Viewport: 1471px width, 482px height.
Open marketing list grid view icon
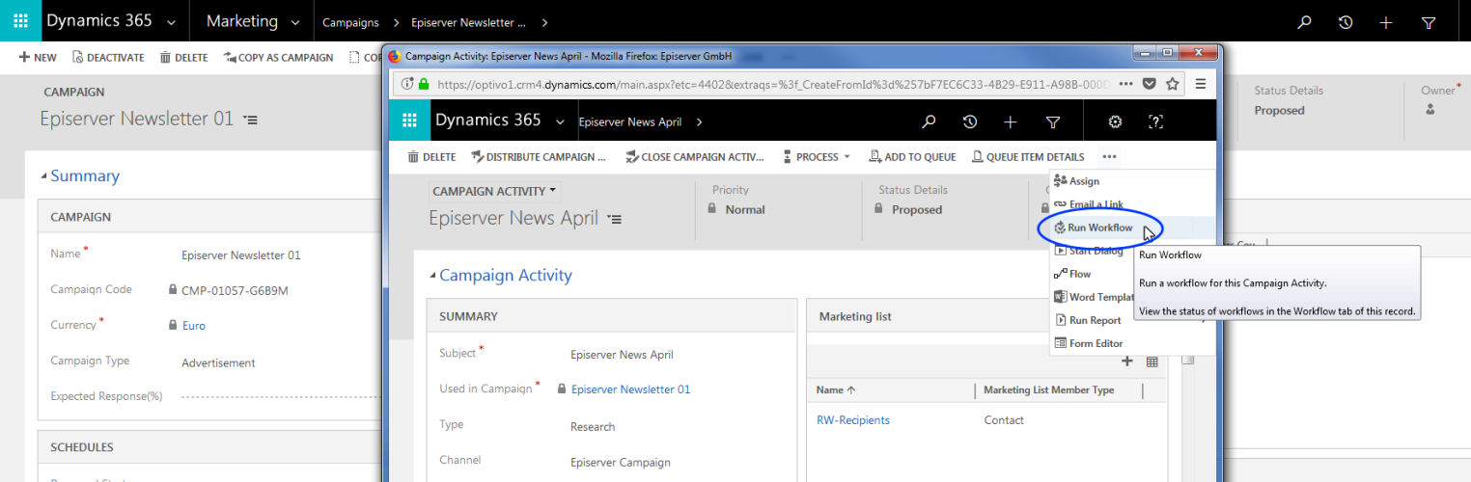coord(1152,361)
